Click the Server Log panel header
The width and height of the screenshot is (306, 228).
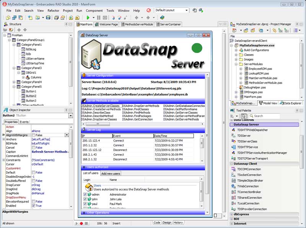tap(143, 130)
